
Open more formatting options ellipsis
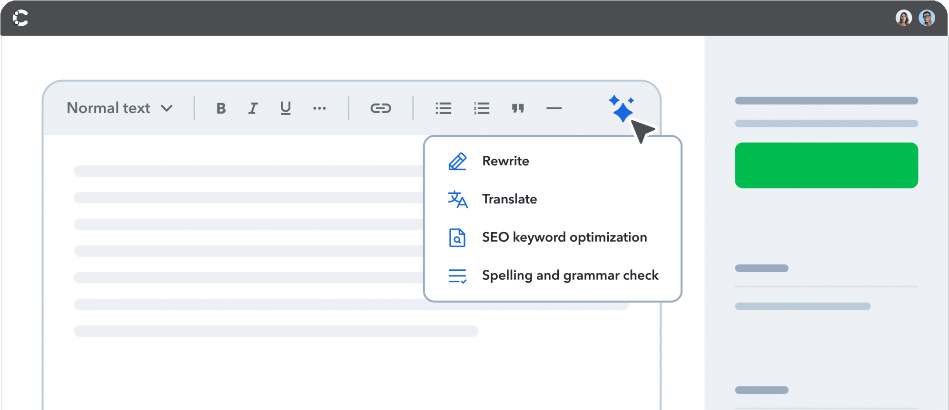[319, 108]
